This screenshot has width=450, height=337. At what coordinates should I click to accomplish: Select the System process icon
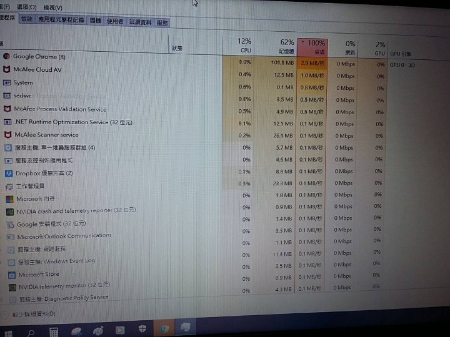7,82
